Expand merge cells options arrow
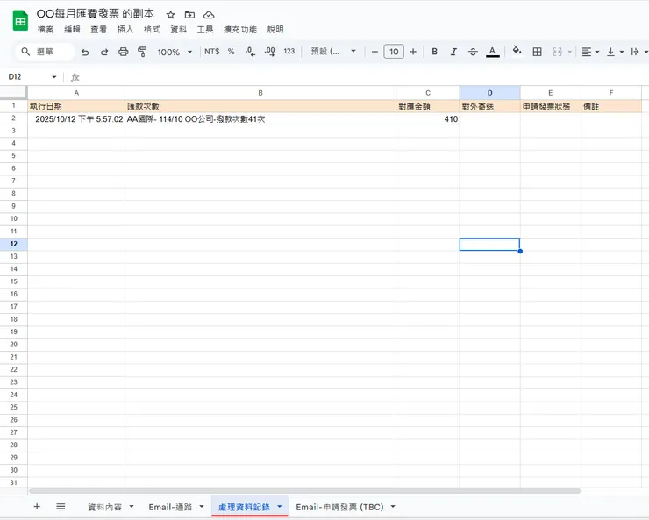The width and height of the screenshot is (649, 520). pos(570,52)
